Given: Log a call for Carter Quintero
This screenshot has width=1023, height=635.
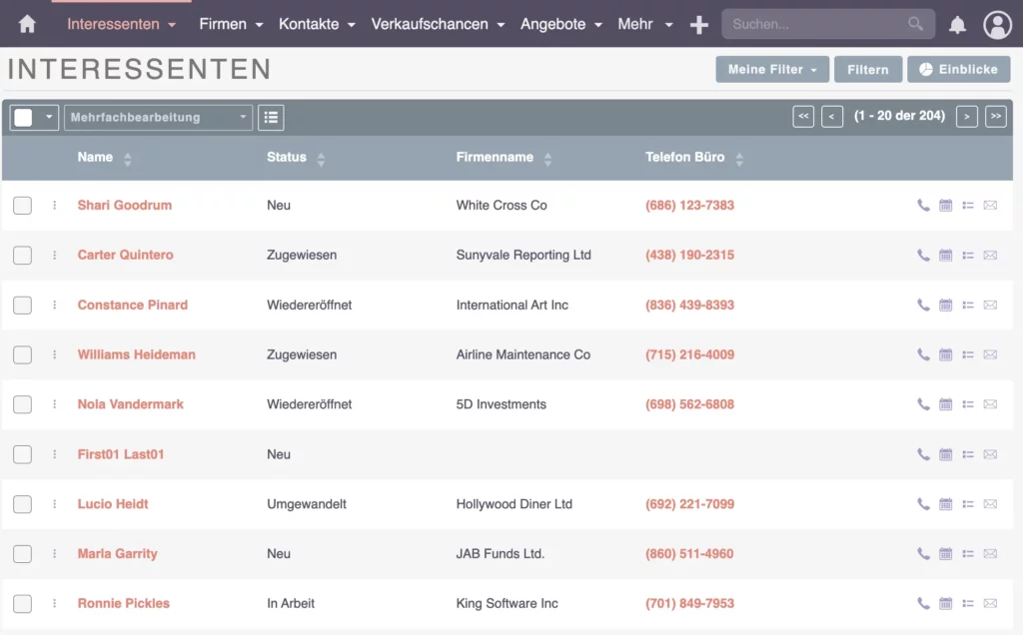Looking at the screenshot, I should point(923,255).
